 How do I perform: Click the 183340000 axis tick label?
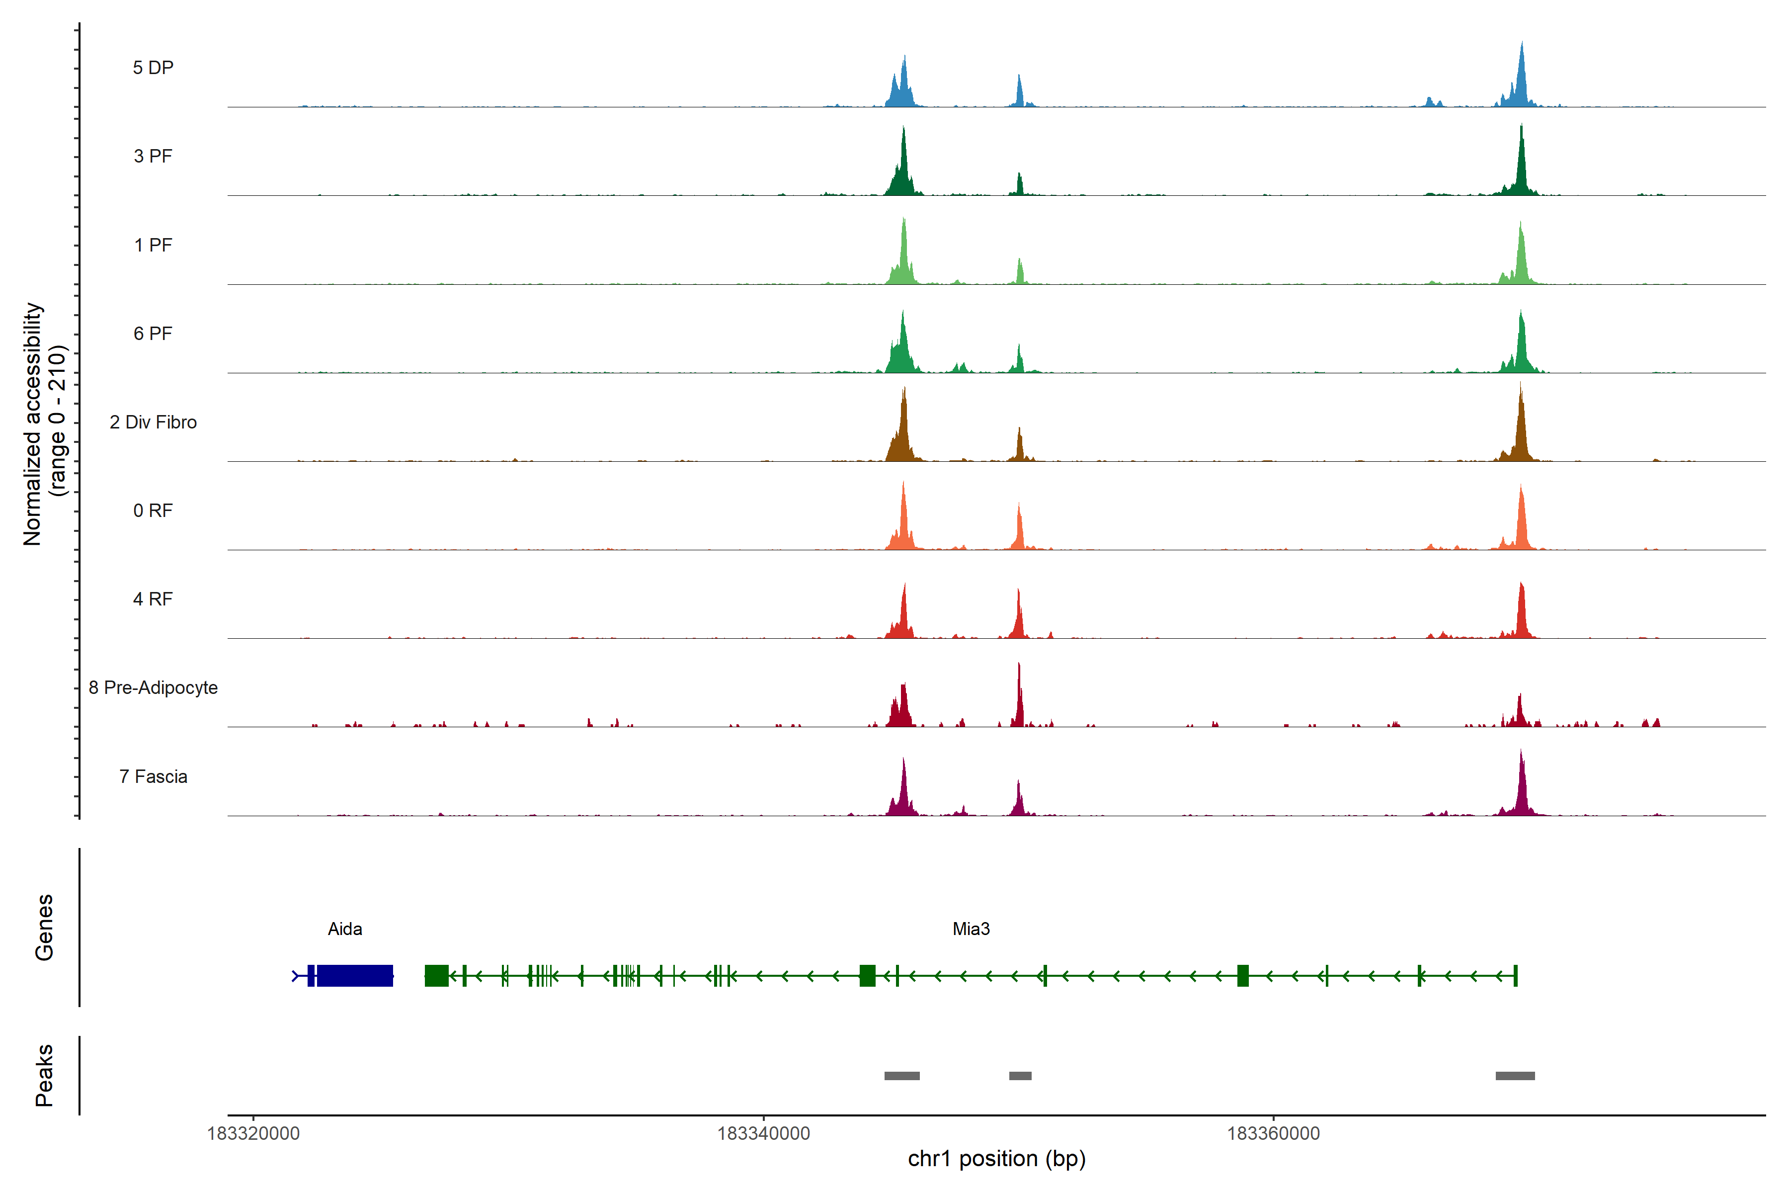[763, 1134]
